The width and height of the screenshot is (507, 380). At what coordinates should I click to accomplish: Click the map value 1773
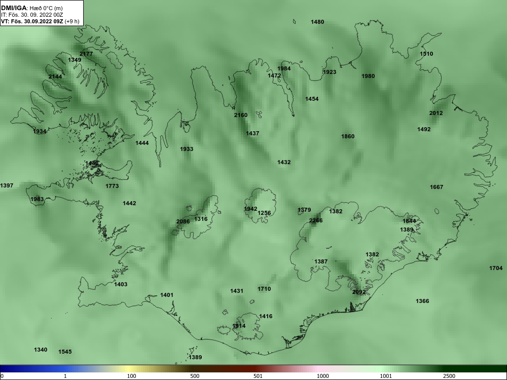click(112, 186)
